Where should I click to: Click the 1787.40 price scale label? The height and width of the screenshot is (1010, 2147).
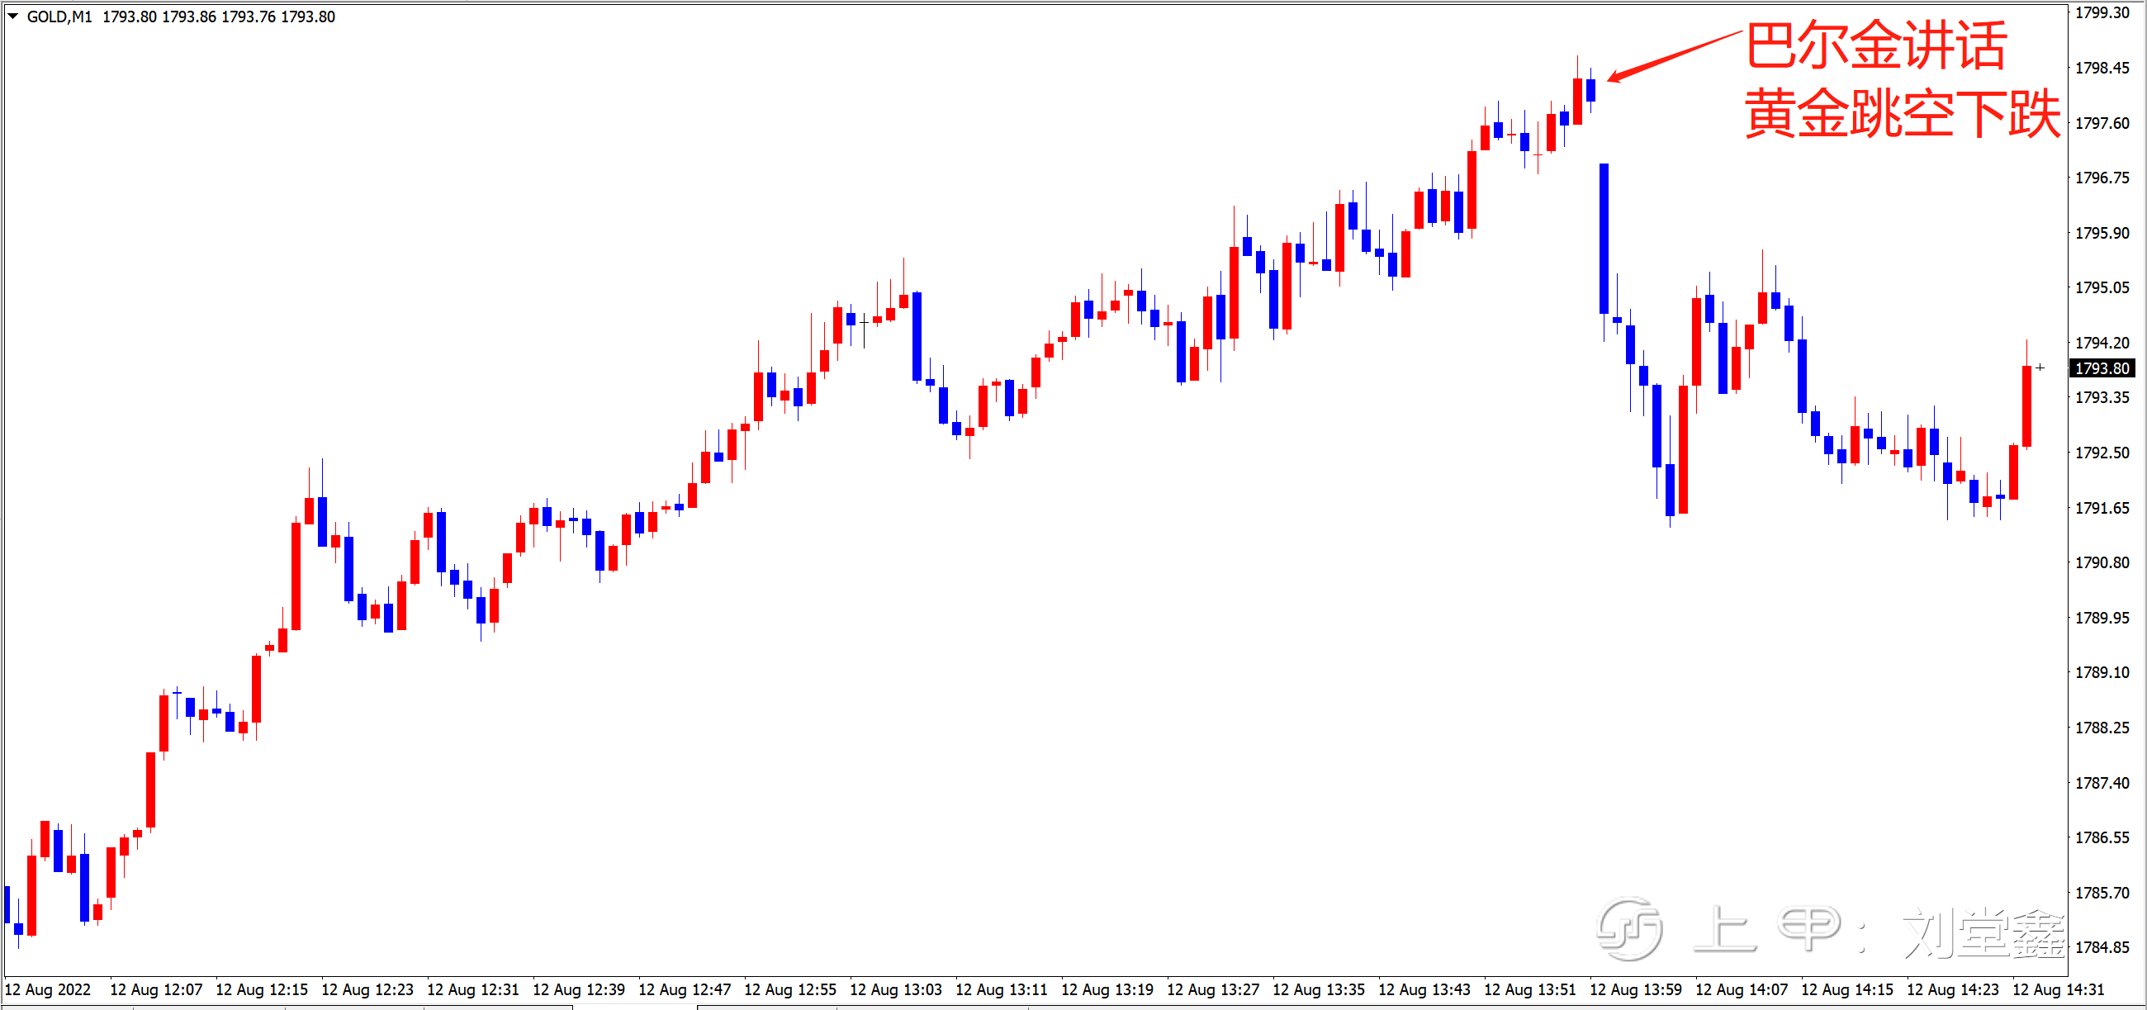(x=2101, y=783)
